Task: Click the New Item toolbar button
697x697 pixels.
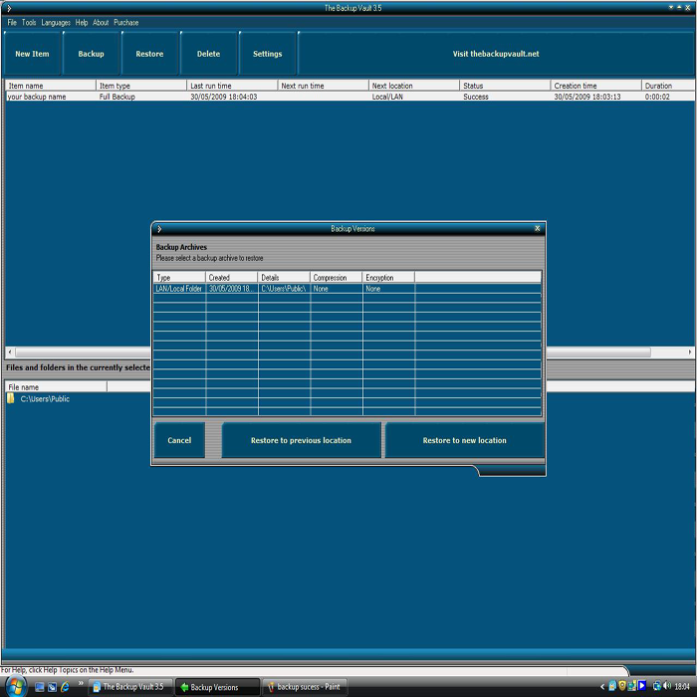Action: [32, 54]
